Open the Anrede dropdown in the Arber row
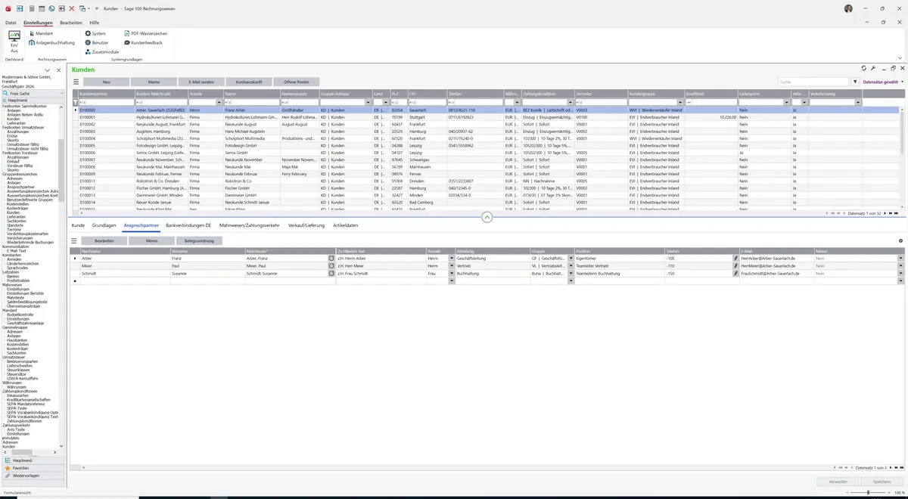The width and height of the screenshot is (908, 499). pyautogui.click(x=452, y=258)
